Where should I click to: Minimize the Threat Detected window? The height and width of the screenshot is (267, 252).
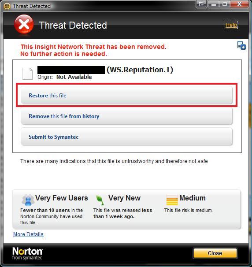coord(214,4)
